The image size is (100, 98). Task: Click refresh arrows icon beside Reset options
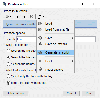pos(40,70)
